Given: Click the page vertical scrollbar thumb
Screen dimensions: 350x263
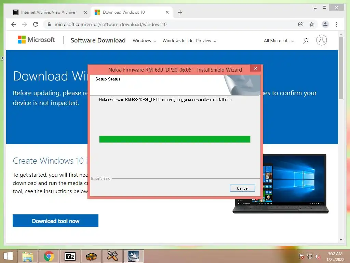Looking at the screenshot, I should (341, 67).
